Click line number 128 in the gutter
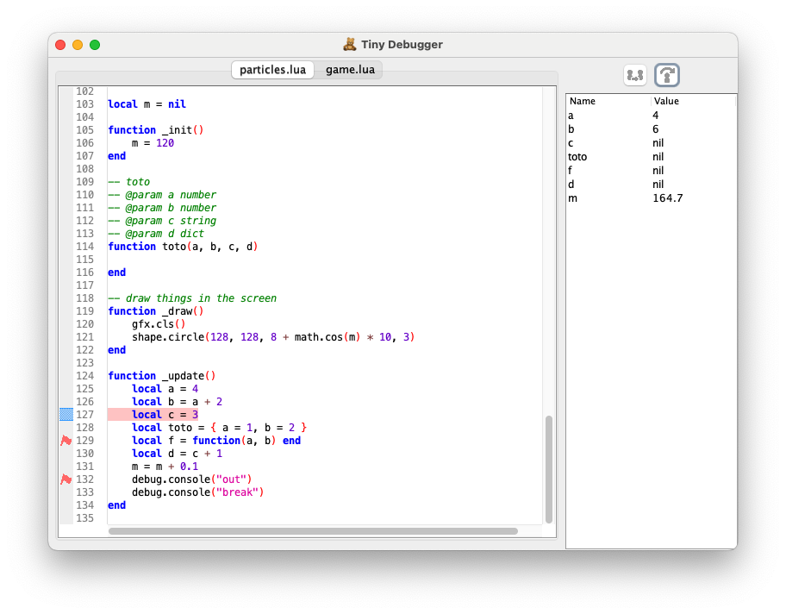Image resolution: width=786 pixels, height=614 pixels. [x=84, y=428]
